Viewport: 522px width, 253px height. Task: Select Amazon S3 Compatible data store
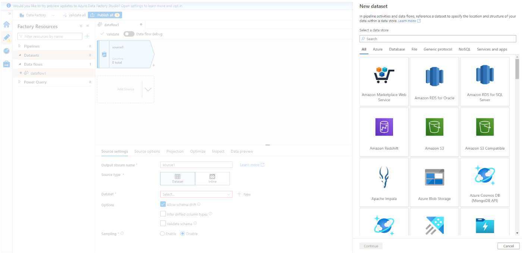(485, 132)
